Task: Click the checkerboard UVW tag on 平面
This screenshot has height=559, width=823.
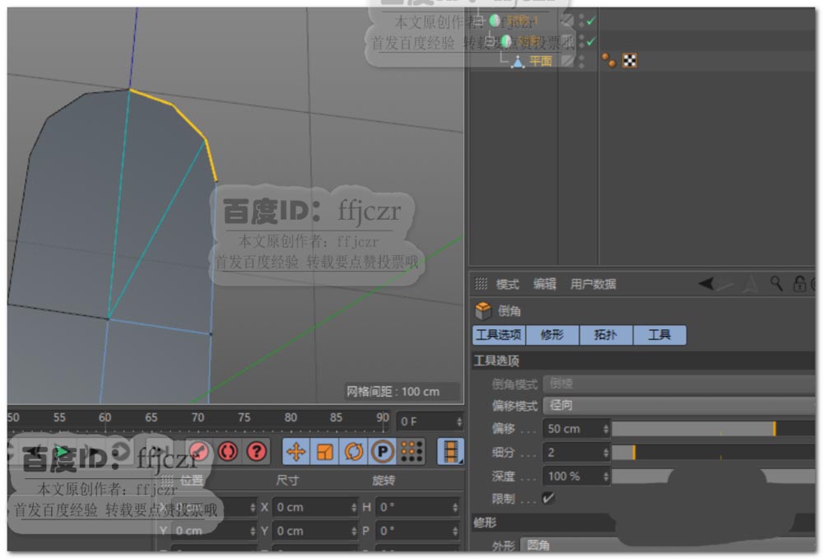Action: pos(630,60)
